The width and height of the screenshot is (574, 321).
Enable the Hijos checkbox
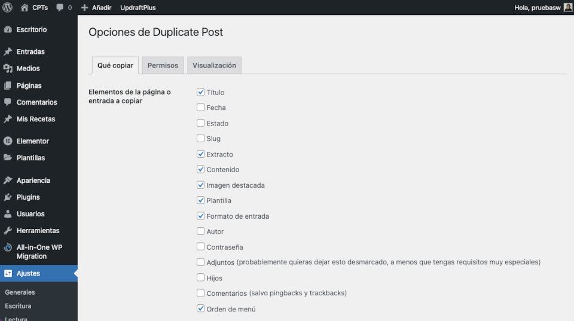pyautogui.click(x=200, y=277)
